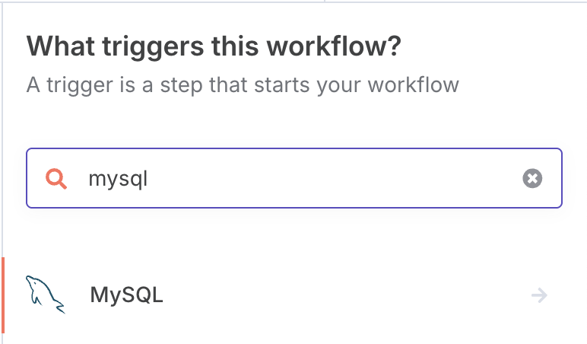Viewport: 587px width, 344px height.
Task: Click the orange magnifier search icon
Action: click(x=56, y=179)
